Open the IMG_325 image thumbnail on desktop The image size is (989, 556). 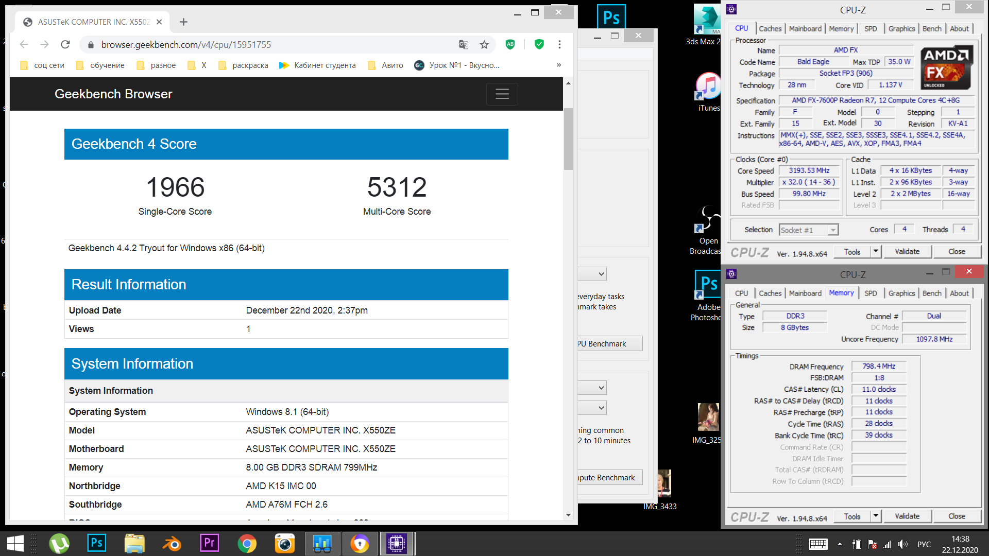(708, 423)
